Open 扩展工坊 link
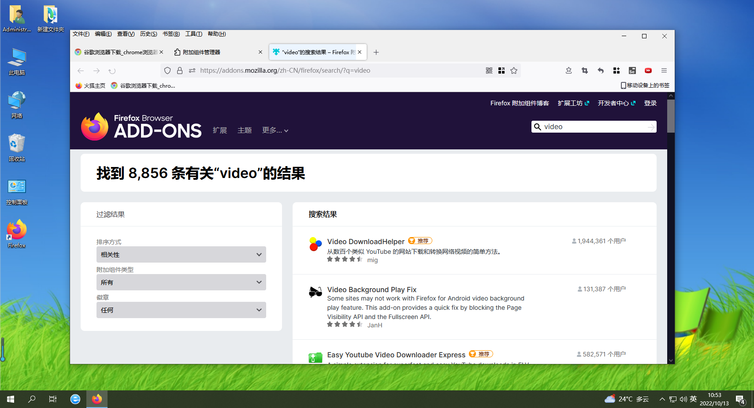This screenshot has height=408, width=754. coord(573,103)
